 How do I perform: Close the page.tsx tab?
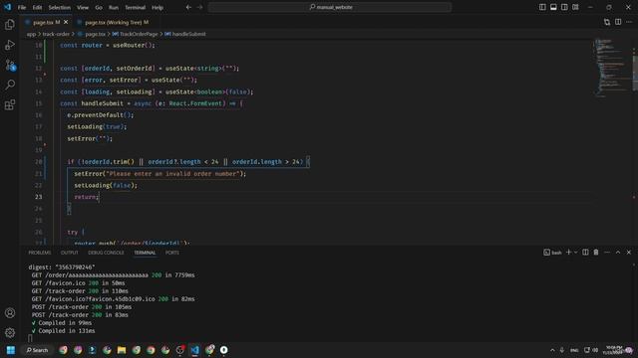click(66, 22)
